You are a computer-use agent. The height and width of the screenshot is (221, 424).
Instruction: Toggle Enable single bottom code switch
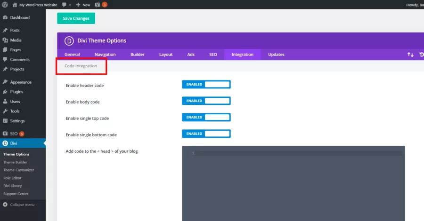(x=206, y=134)
